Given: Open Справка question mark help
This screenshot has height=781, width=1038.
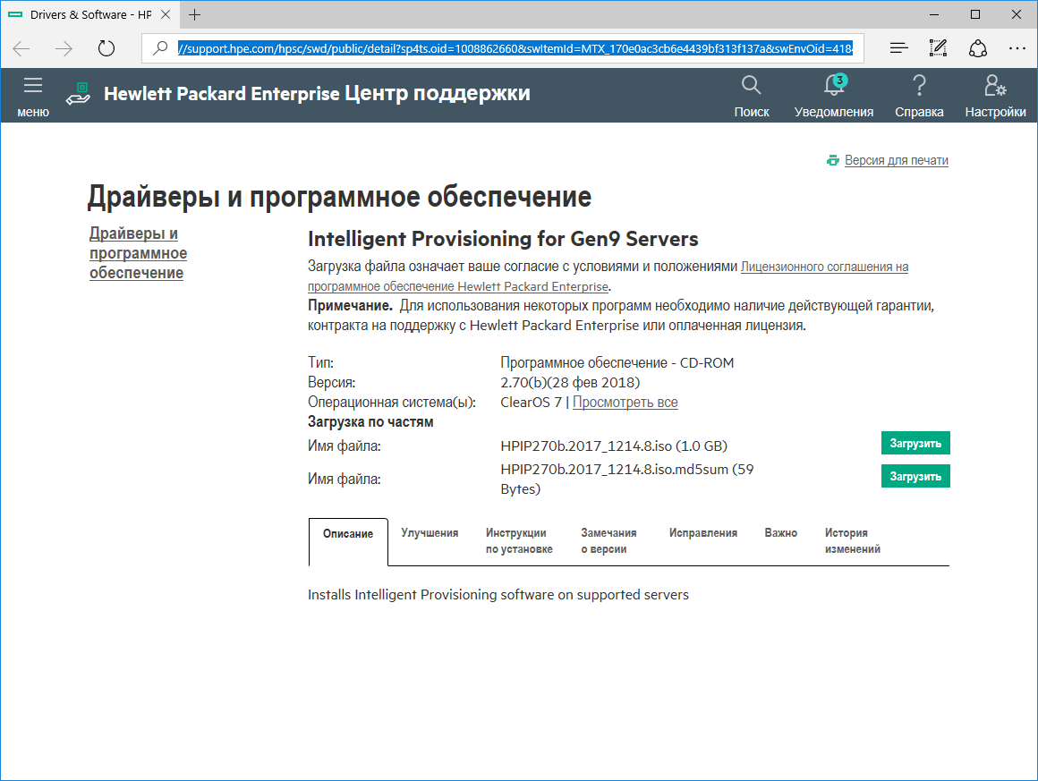Looking at the screenshot, I should [919, 85].
